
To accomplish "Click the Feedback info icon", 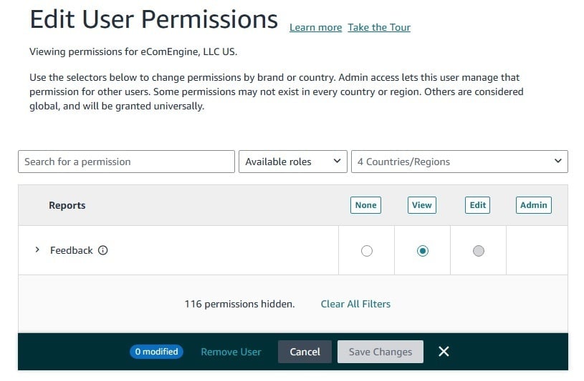I will tap(102, 250).
